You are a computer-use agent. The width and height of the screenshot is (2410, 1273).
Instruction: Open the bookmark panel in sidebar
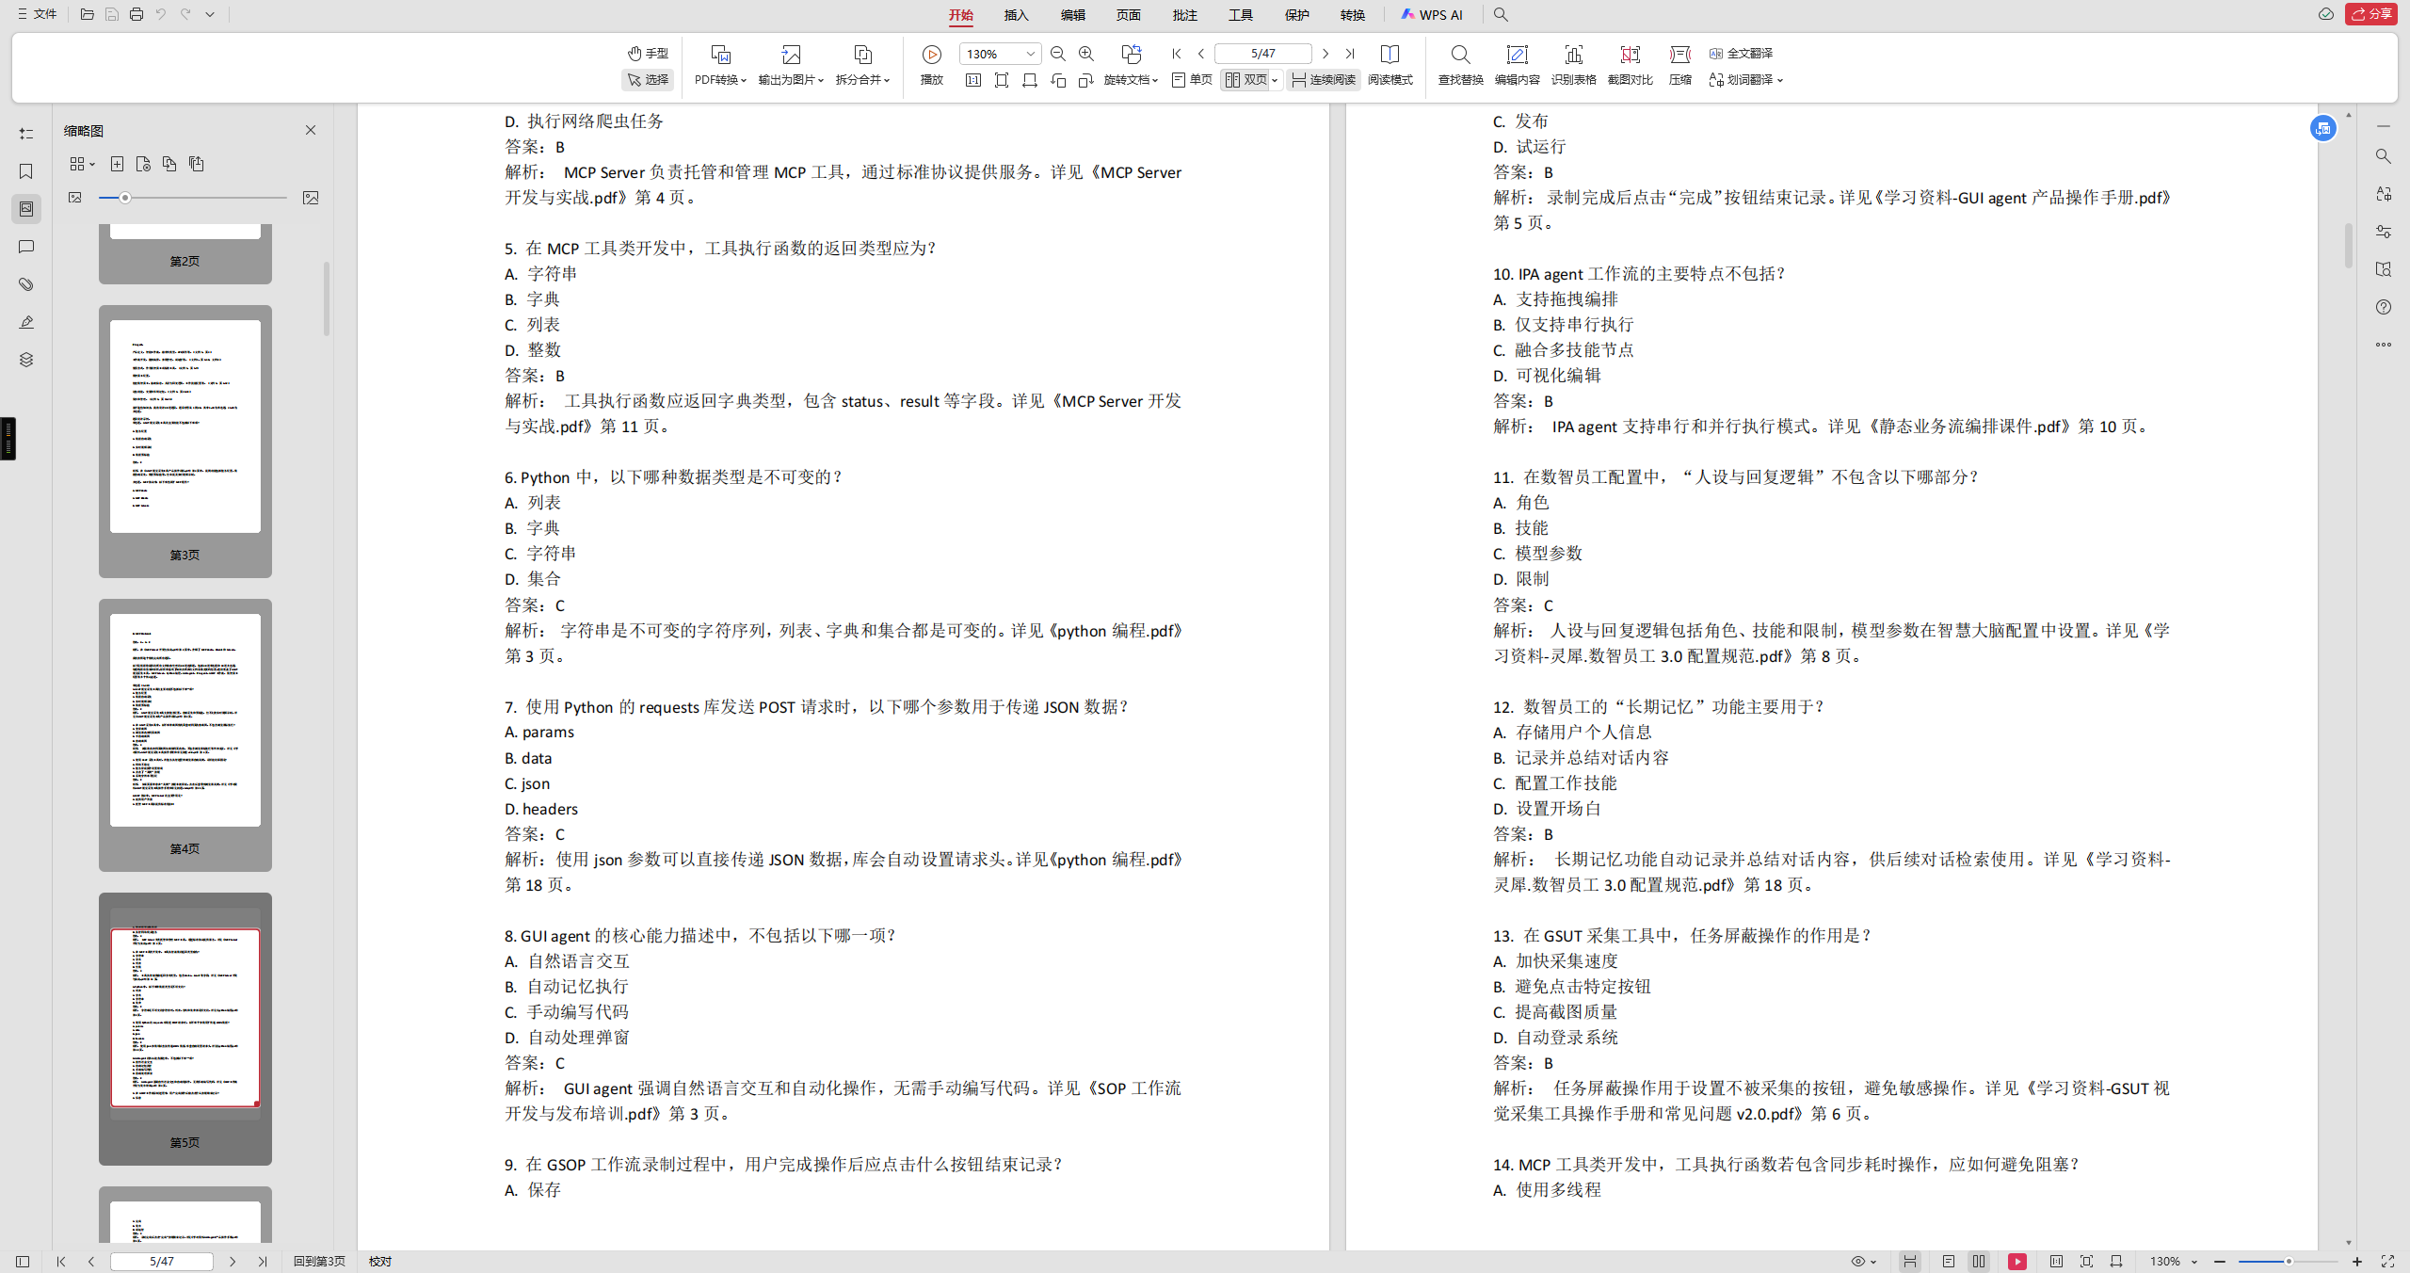26,171
